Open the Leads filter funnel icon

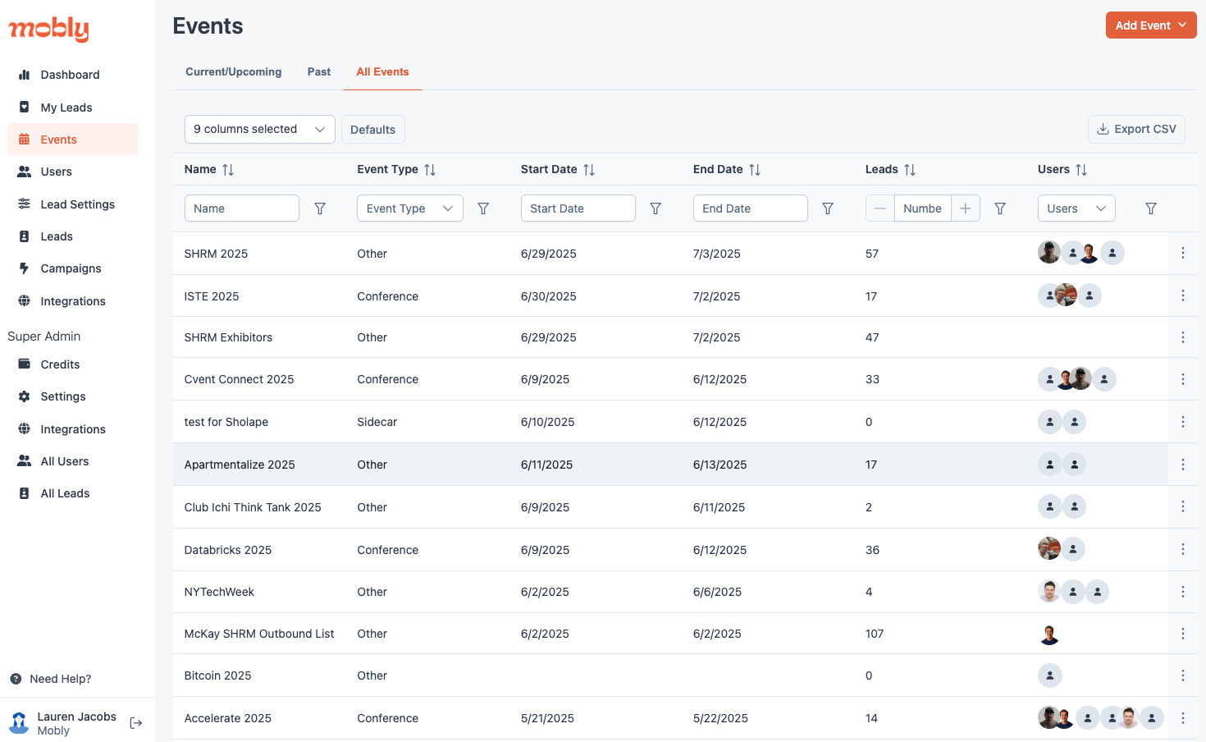(x=1000, y=208)
